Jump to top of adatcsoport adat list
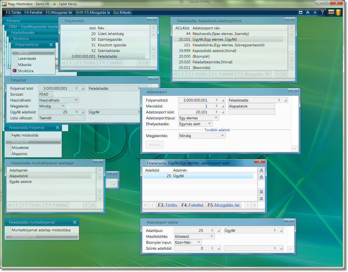 [x=261, y=170]
